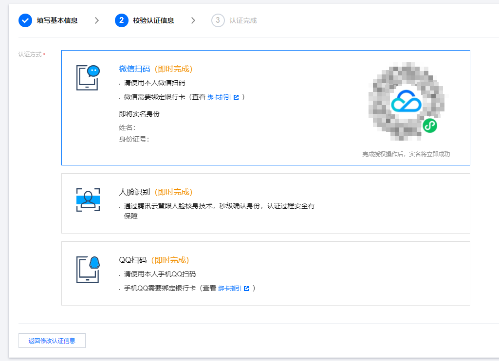Select the 人脸识别 verification method
Image resolution: width=499 pixels, height=361 pixels.
pos(266,203)
